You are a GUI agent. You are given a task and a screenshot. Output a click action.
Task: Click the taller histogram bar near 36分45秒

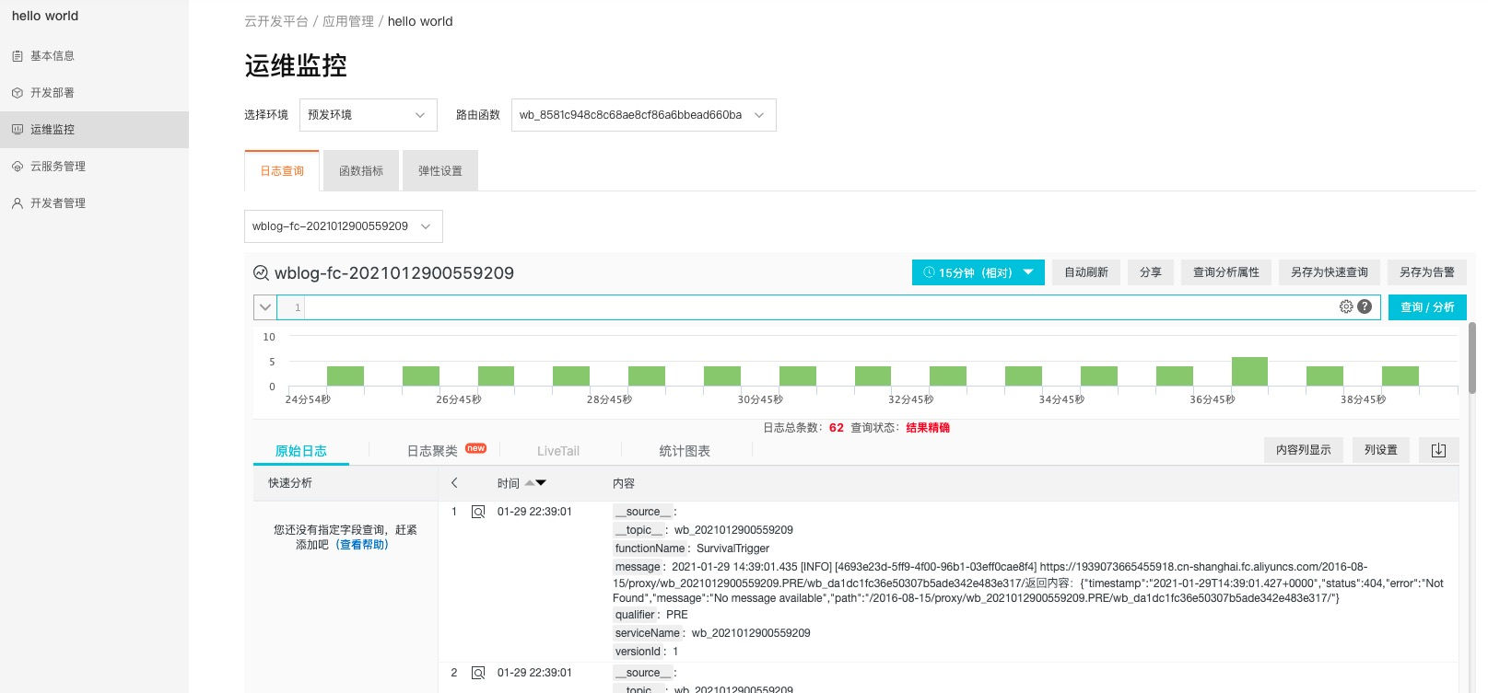1249,372
